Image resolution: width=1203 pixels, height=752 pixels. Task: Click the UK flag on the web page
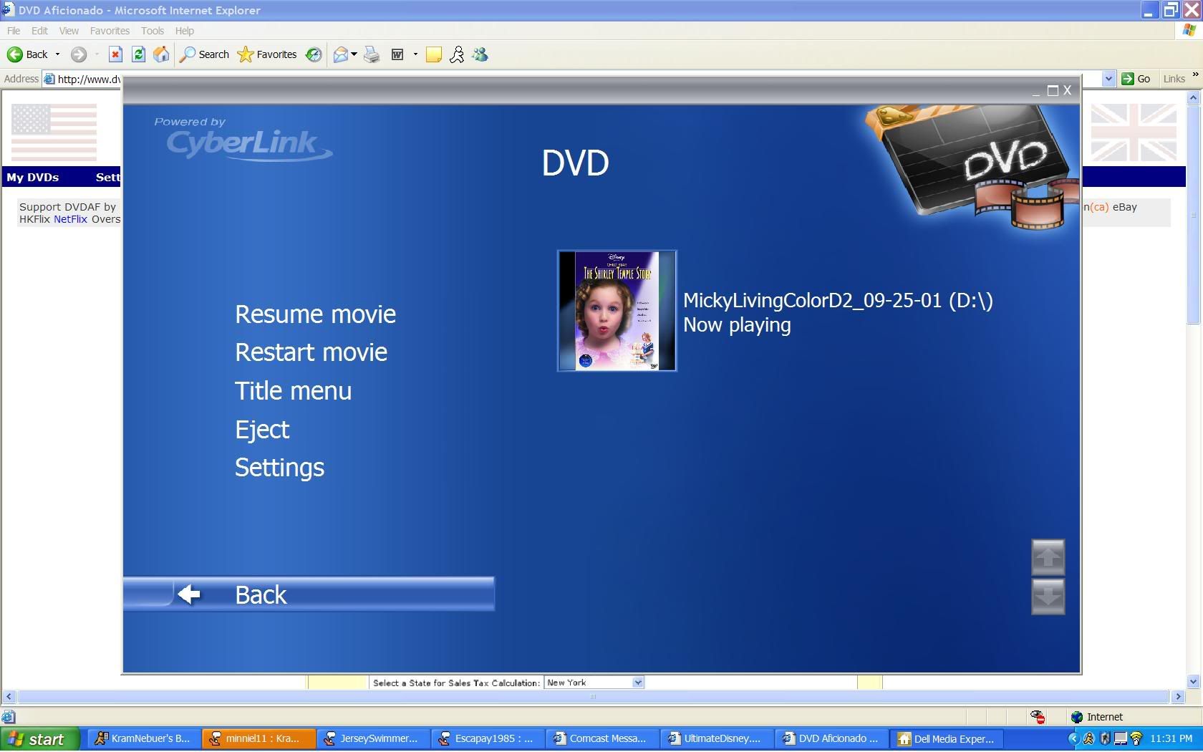click(1134, 132)
